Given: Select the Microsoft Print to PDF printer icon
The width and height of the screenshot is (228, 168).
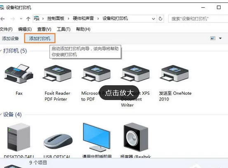Looking at the screenshot, I should click(96, 73).
